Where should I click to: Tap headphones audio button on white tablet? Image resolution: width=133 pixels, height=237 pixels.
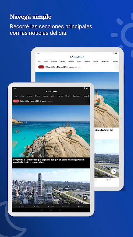(114, 171)
